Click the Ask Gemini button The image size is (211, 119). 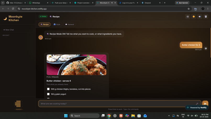(182, 3)
